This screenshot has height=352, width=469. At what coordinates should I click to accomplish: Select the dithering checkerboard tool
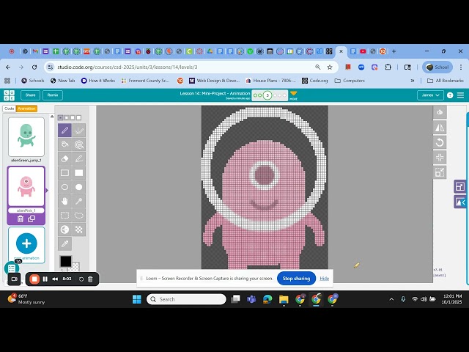coord(78,230)
